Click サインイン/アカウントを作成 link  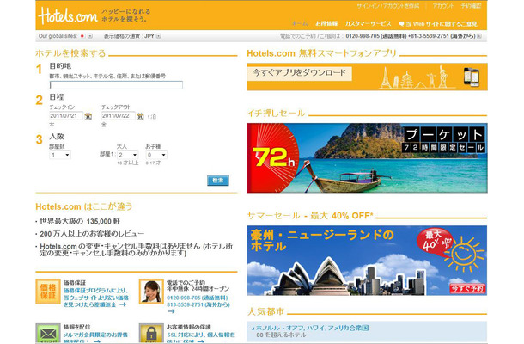pos(387,6)
